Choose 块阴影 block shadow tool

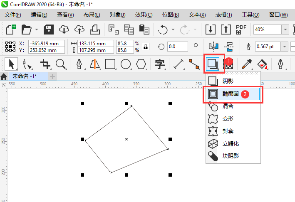pos(233,156)
